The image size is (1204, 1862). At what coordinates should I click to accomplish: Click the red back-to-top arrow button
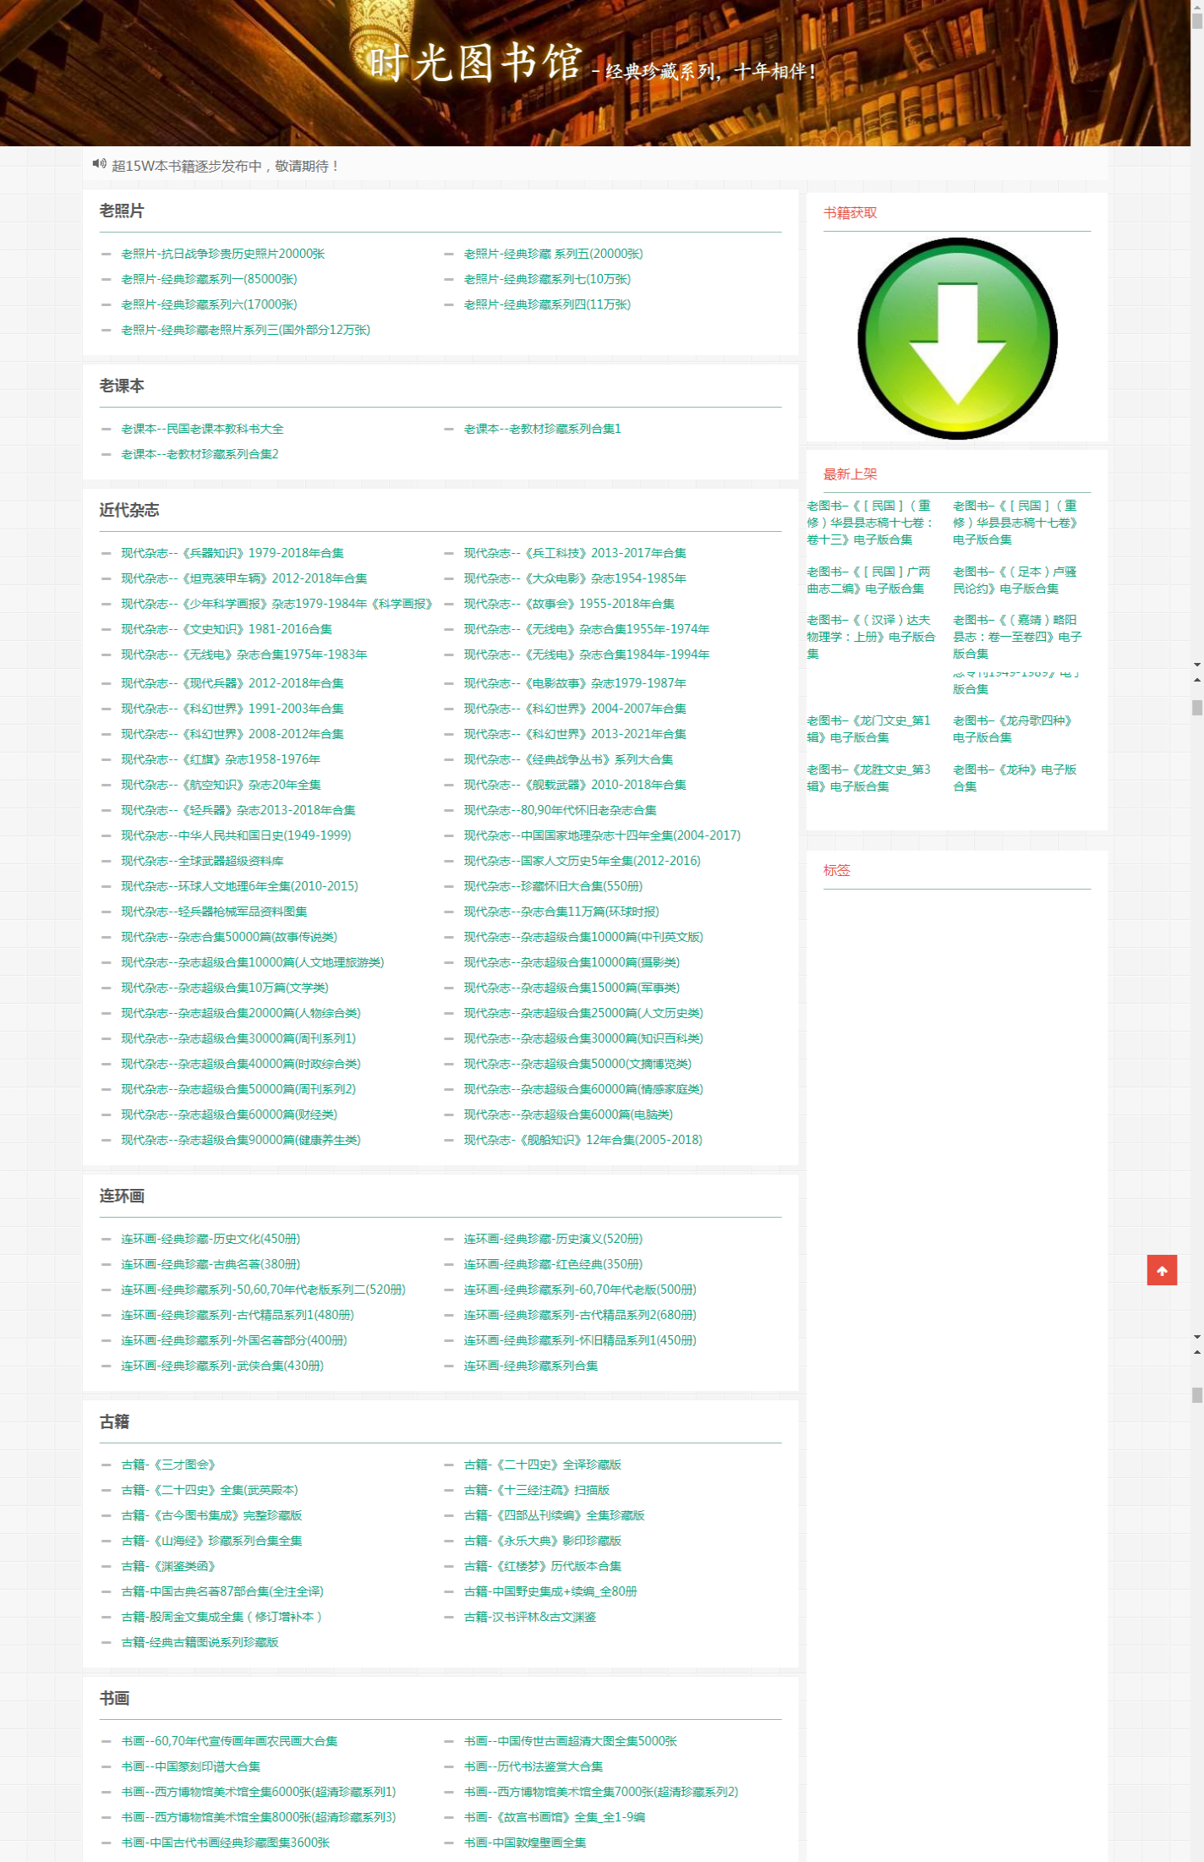point(1162,1270)
